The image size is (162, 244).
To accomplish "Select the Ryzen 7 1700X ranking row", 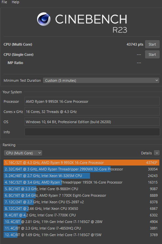I will coord(81,195).
